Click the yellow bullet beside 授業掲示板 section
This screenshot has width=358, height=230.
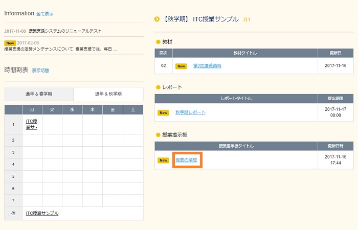[x=158, y=134]
